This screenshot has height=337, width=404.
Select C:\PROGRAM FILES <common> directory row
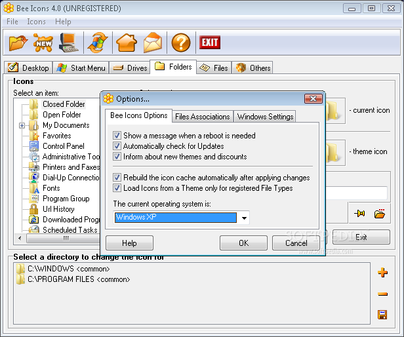[x=79, y=279]
